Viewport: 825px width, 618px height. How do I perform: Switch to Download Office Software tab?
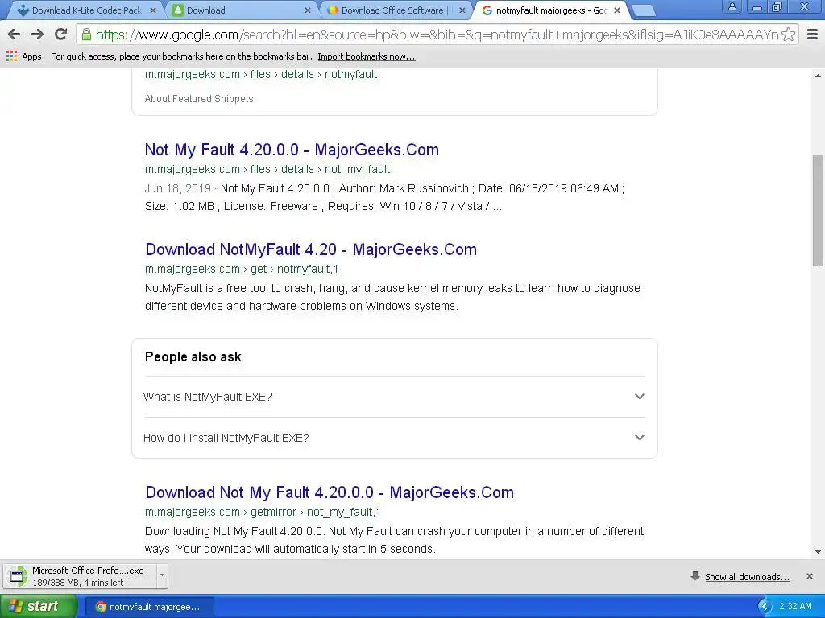tap(395, 10)
